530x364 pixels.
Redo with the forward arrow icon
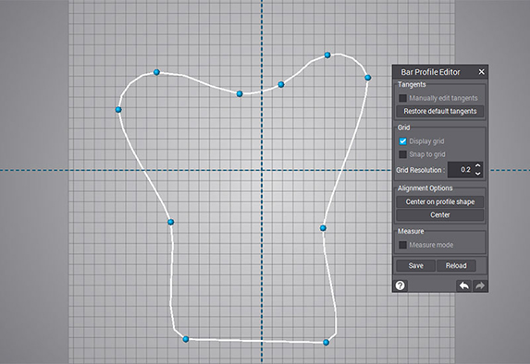click(x=480, y=285)
